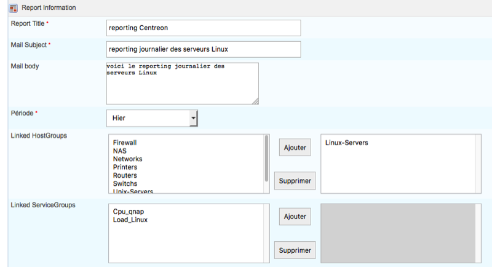Select Firewall in the HostGroups list
The image size is (492, 267).
click(x=125, y=143)
